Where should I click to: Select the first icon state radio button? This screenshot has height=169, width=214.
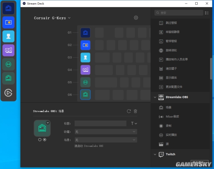tap(40, 140)
